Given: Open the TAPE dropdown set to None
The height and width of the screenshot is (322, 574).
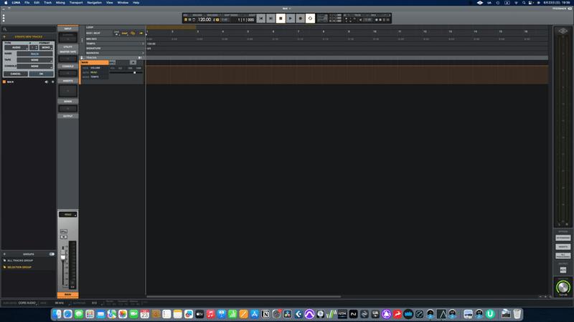Looking at the screenshot, I should point(34,60).
